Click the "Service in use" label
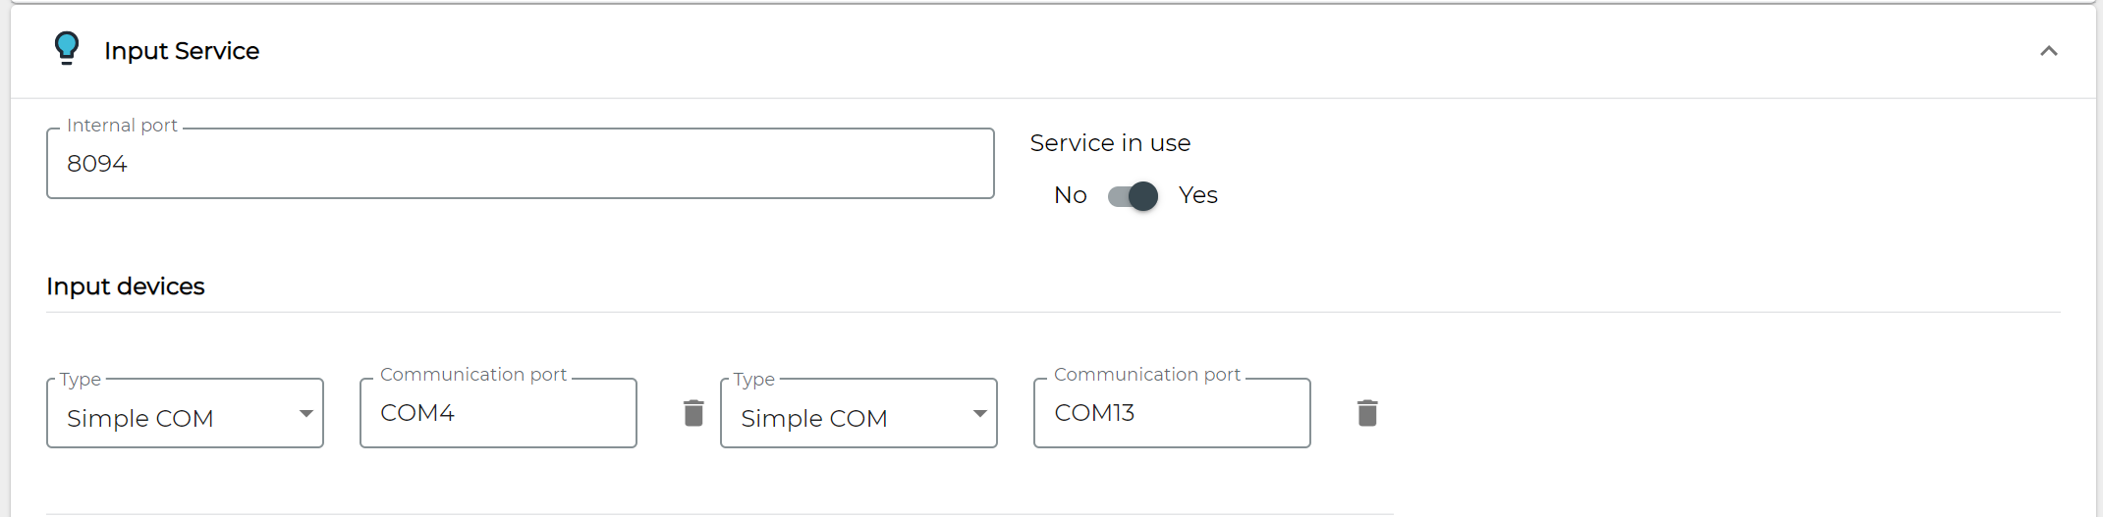 (1110, 143)
